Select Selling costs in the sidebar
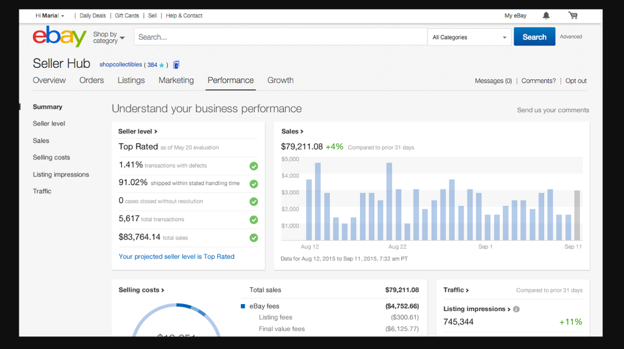 point(51,158)
